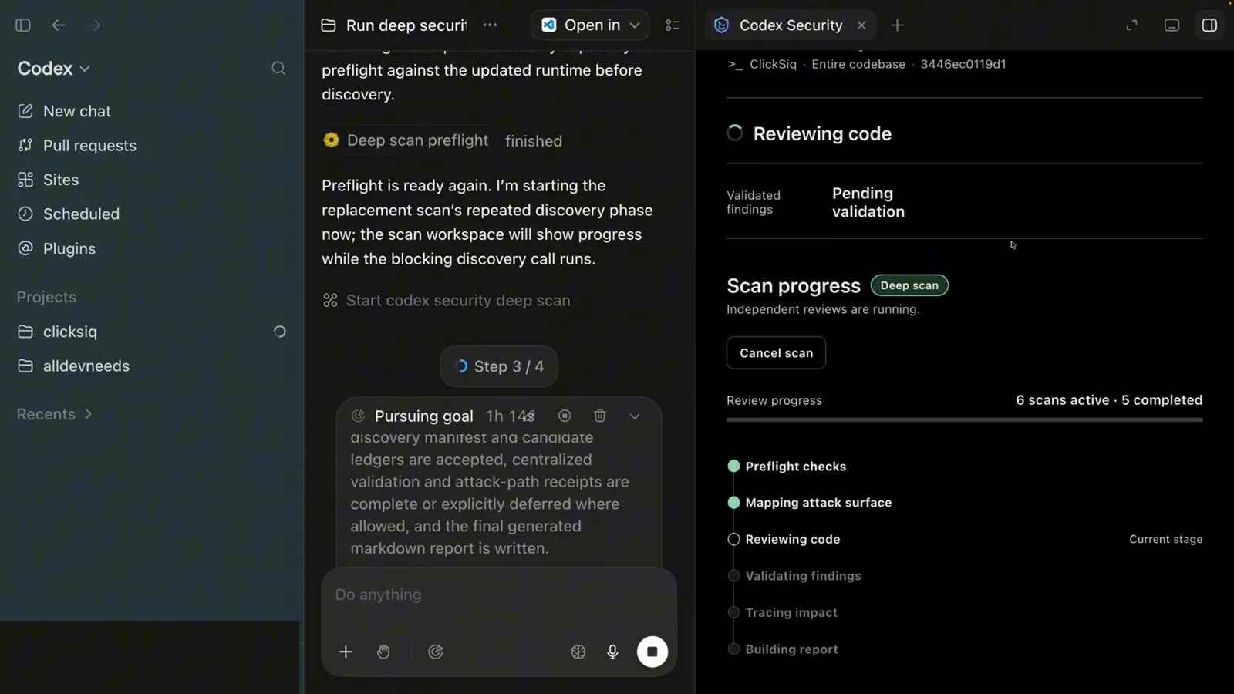
Task: Toggle the right side panel icon
Action: 1209,25
